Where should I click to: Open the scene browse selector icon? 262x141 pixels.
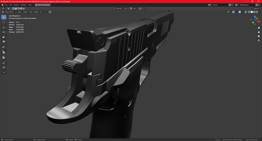pyautogui.click(x=210, y=5)
